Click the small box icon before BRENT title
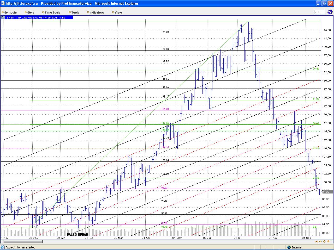Viewport: 334px width, 250px height. (x=3, y=17)
